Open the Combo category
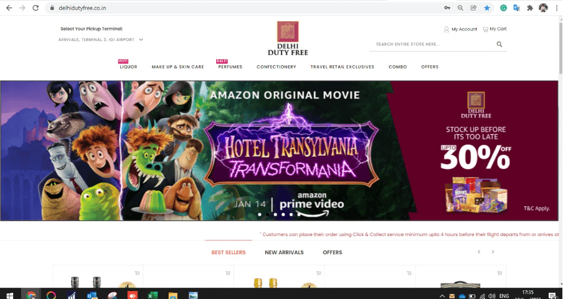563x299 pixels. coord(398,67)
